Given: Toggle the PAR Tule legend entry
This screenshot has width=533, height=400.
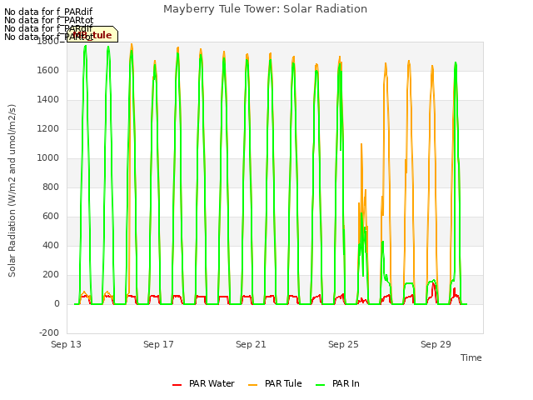Looking at the screenshot, I should point(275,383).
